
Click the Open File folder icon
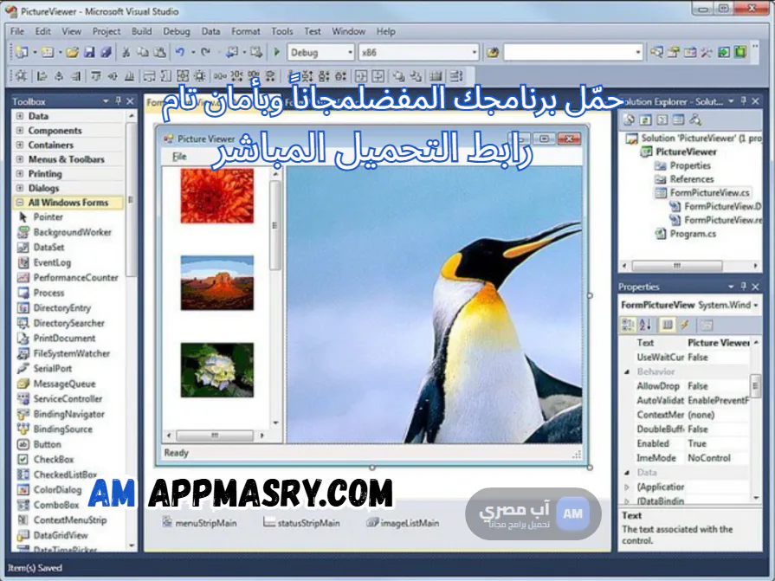tap(73, 52)
